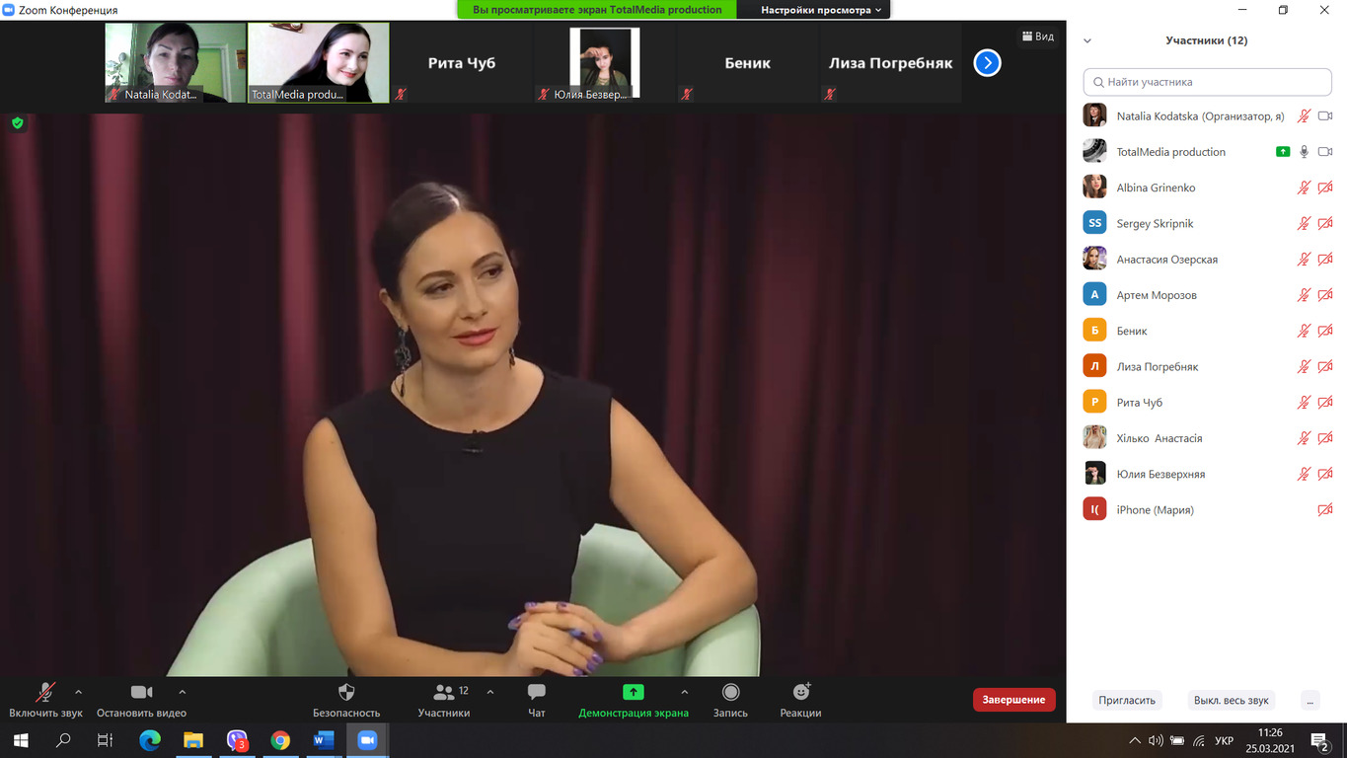
Task: Click Пригласить button in participants panel
Action: pyautogui.click(x=1127, y=700)
